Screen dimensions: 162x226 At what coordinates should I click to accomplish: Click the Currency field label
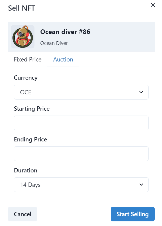tap(26, 78)
